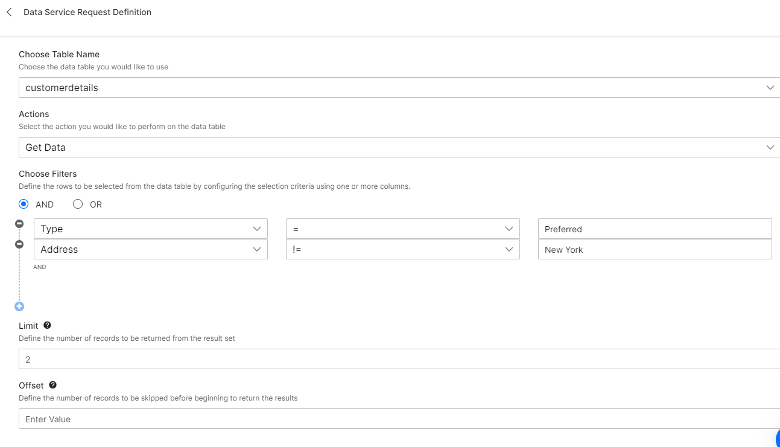Add a new filter condition
Viewport: 780px width, 447px height.
coord(19,306)
